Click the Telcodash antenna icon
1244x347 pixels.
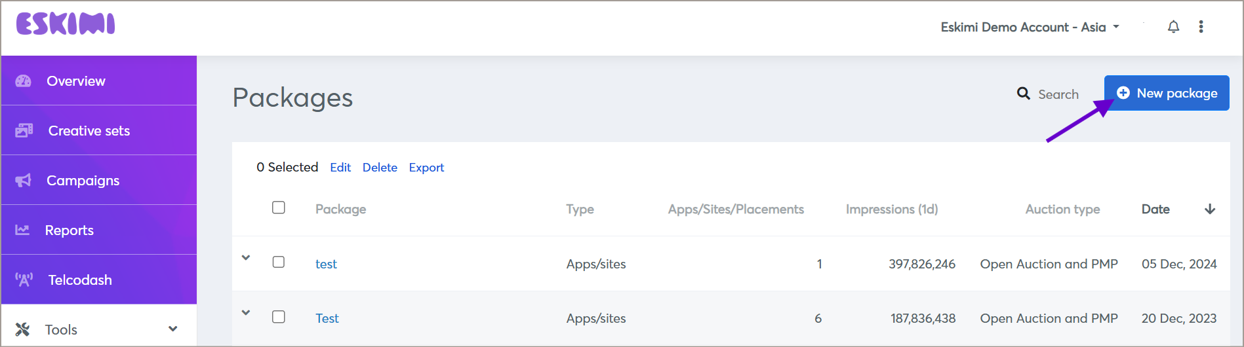point(24,280)
